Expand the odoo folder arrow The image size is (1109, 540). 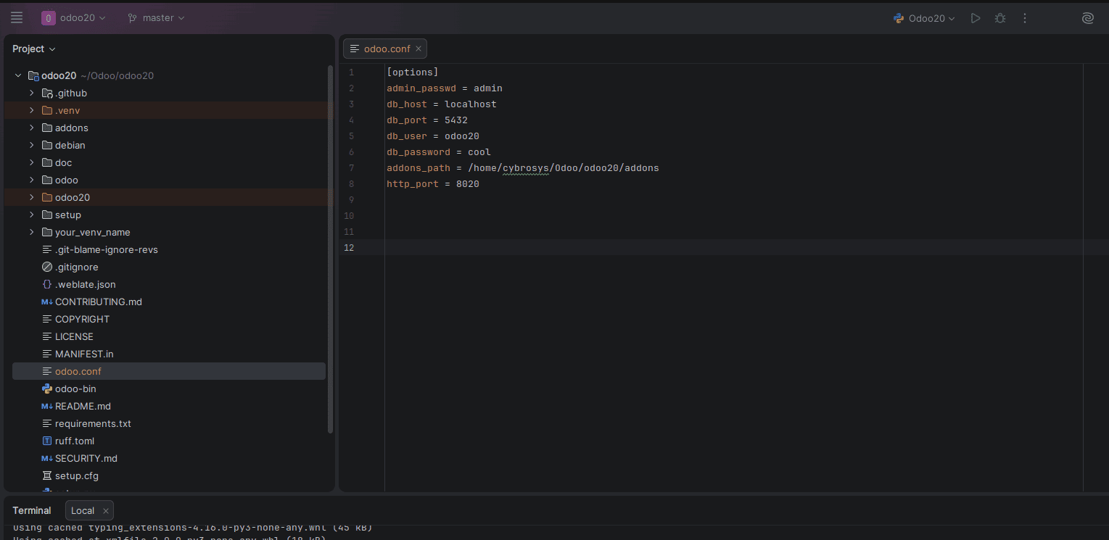(32, 180)
